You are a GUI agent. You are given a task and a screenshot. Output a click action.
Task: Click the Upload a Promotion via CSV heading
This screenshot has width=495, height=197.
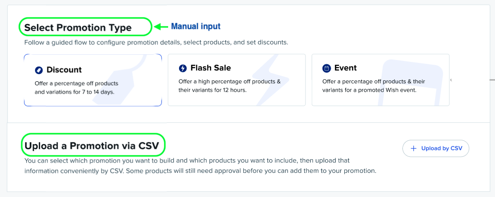point(92,145)
